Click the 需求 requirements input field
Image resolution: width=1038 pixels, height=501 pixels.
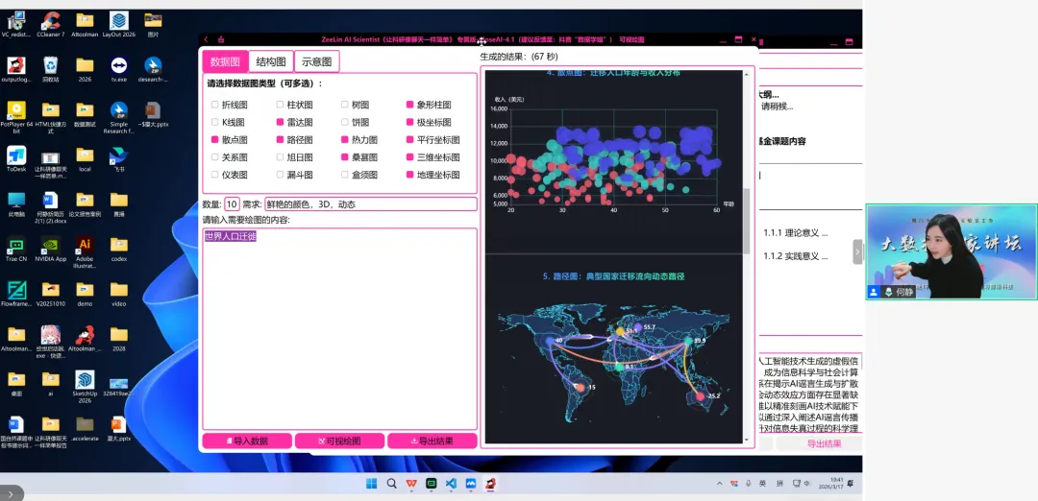tap(371, 204)
